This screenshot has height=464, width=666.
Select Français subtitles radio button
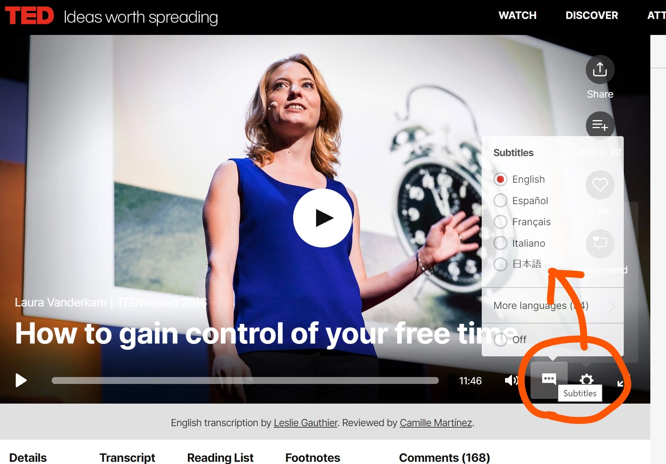coord(500,222)
